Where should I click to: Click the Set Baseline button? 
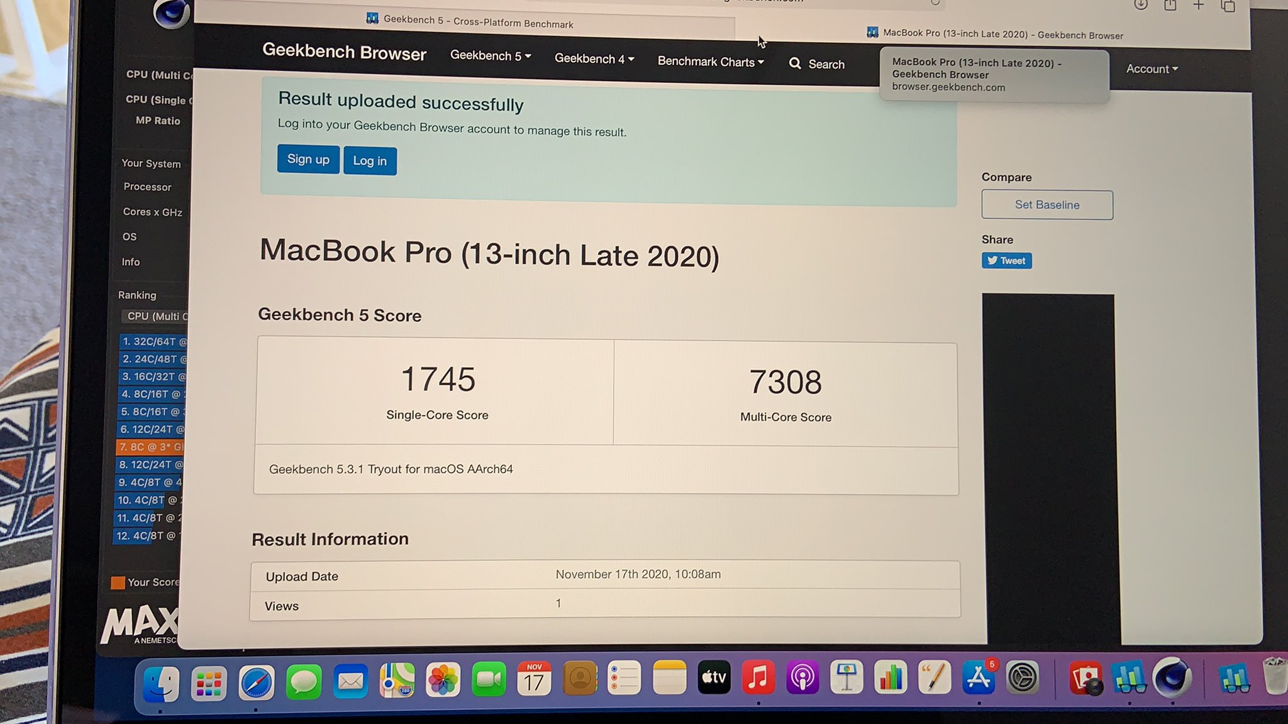tap(1046, 205)
